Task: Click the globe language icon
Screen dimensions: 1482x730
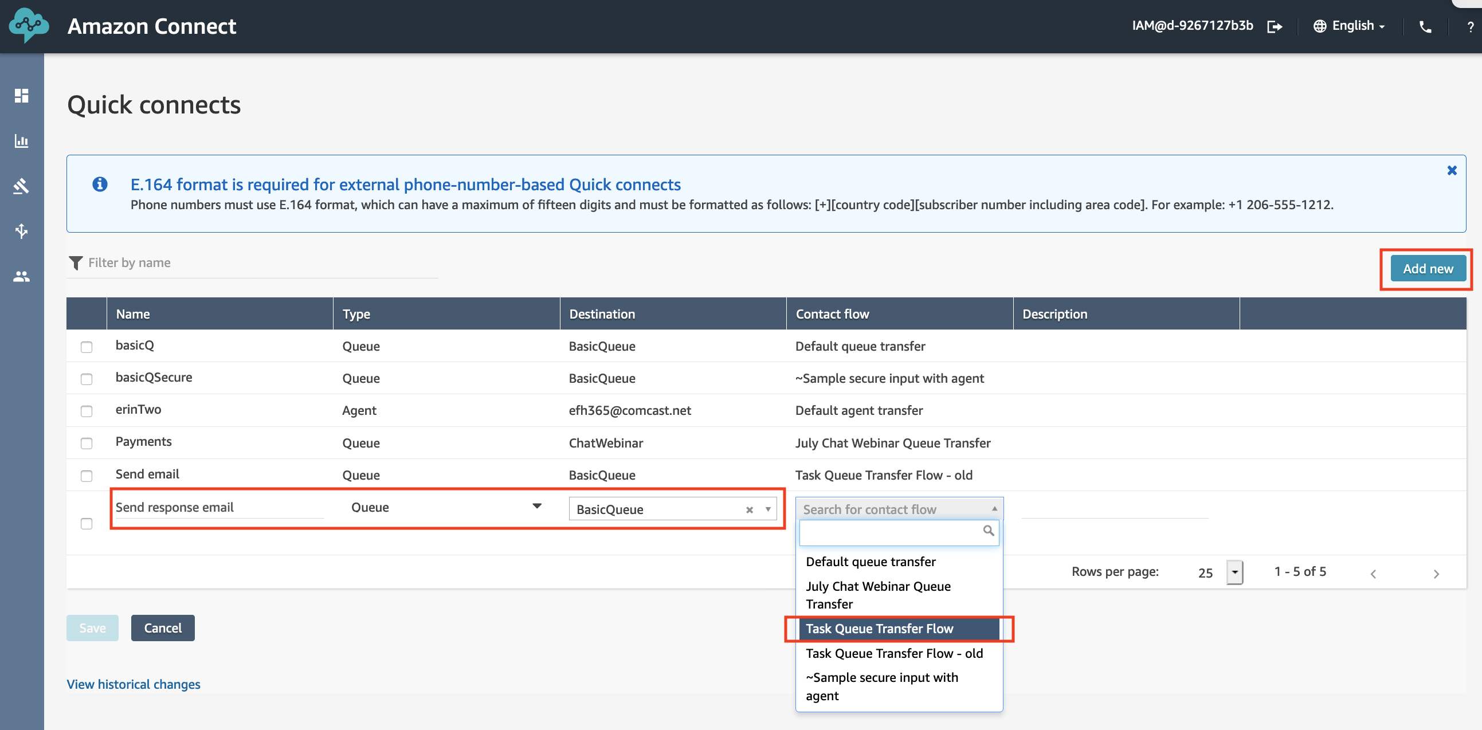Action: 1320,26
